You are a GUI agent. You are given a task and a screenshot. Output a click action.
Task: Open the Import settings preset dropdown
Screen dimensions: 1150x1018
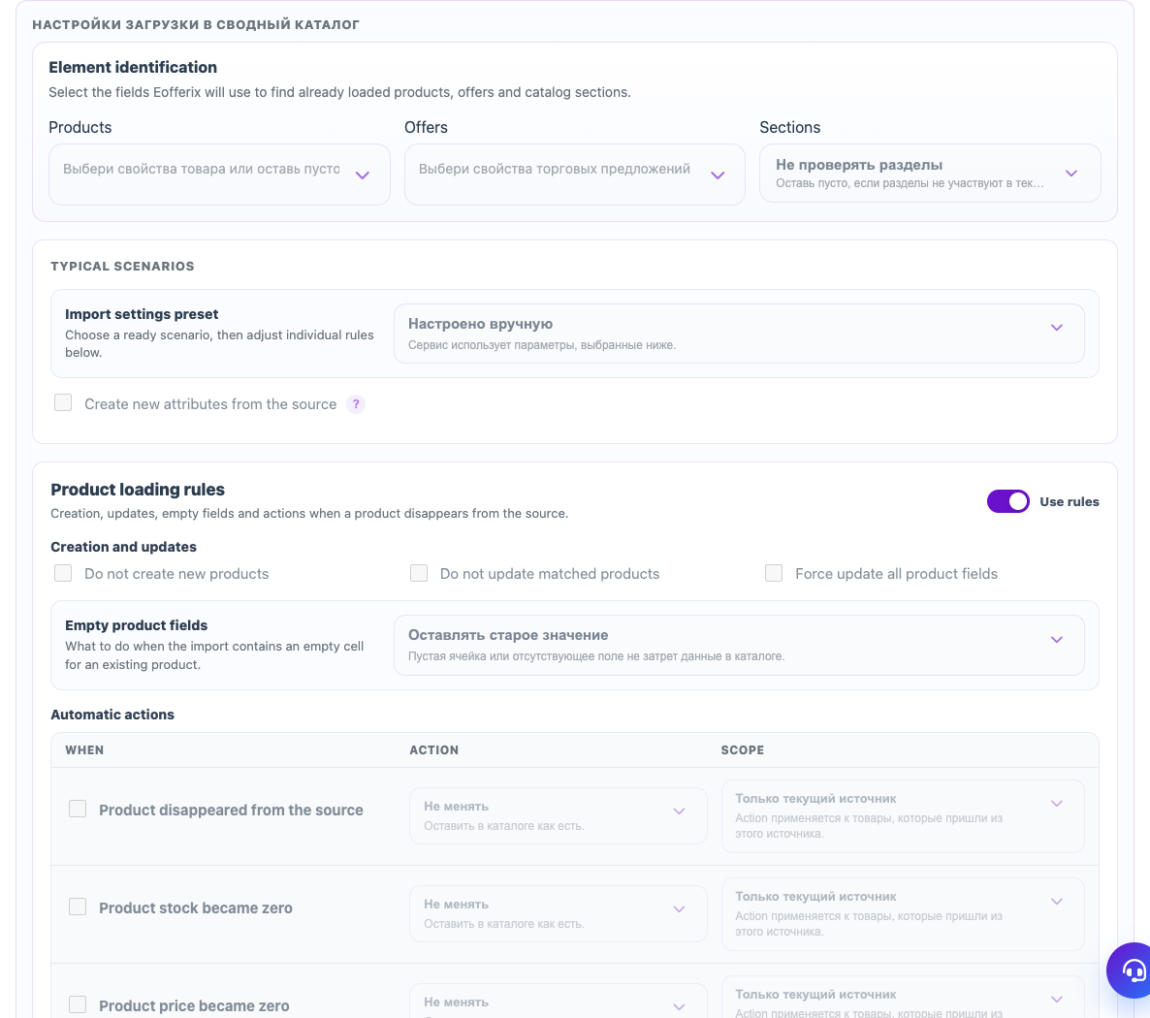click(739, 334)
